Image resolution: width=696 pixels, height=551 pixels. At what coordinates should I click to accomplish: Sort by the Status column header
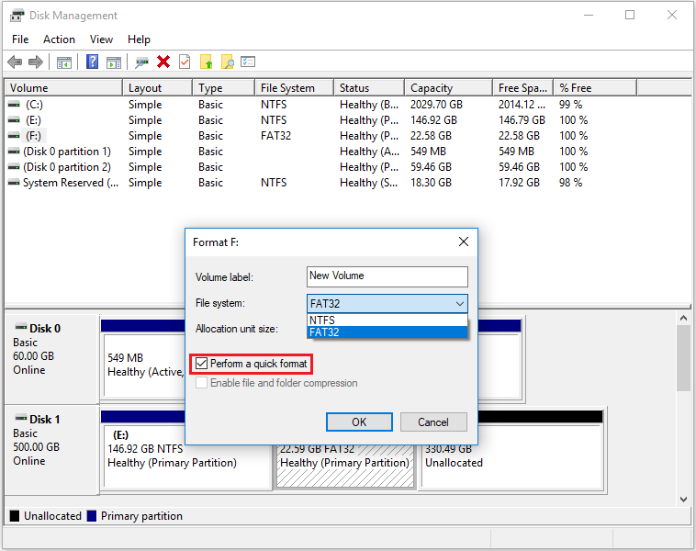click(x=369, y=88)
